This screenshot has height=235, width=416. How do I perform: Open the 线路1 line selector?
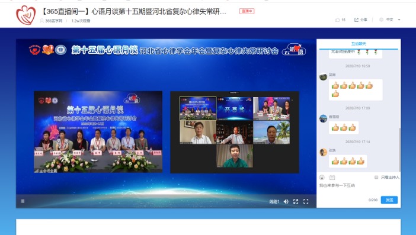(x=274, y=202)
